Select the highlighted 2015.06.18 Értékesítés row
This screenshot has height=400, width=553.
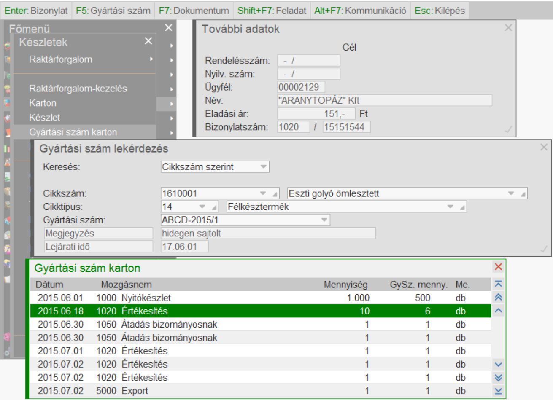click(x=261, y=311)
